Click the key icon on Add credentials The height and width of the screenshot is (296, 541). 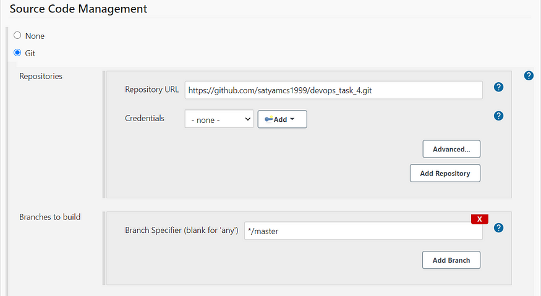[x=269, y=119]
